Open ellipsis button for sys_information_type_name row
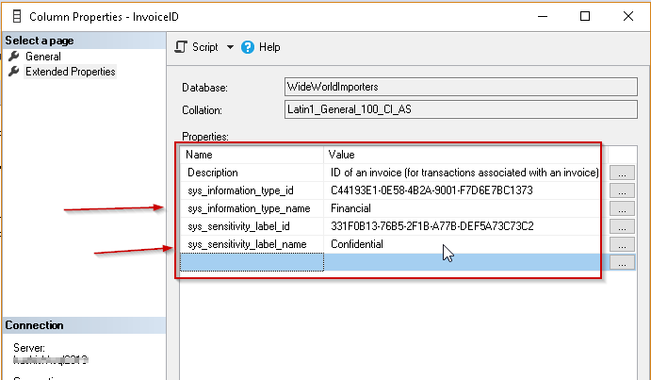The height and width of the screenshot is (380, 651). pos(621,208)
